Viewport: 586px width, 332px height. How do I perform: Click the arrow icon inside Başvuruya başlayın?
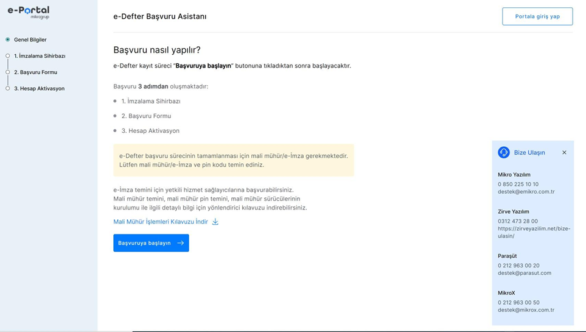[181, 243]
